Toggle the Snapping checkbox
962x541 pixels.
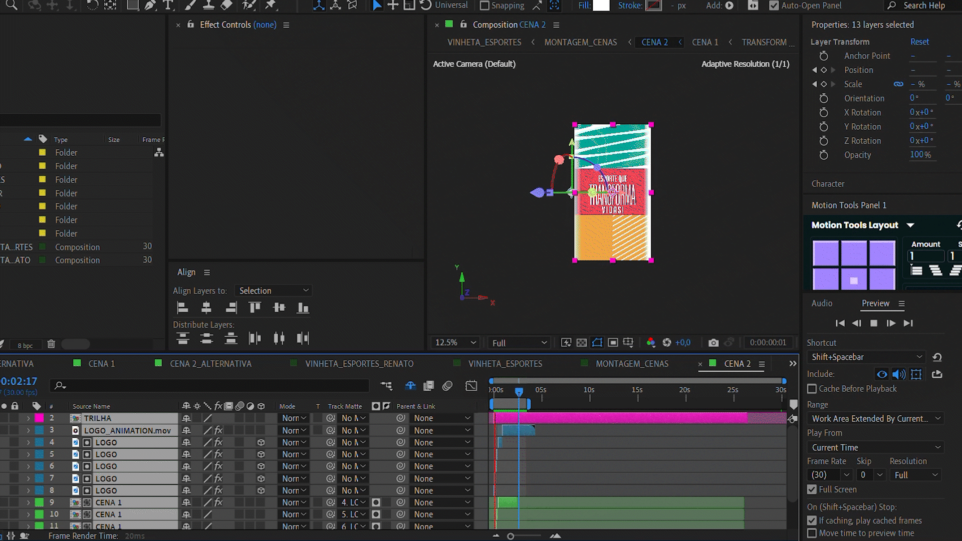(x=485, y=6)
